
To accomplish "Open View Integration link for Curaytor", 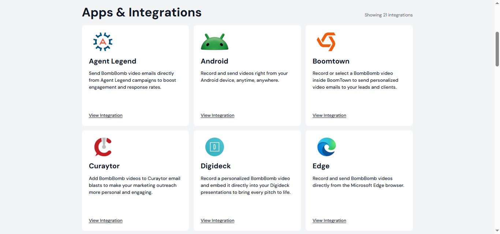I will tap(106, 220).
